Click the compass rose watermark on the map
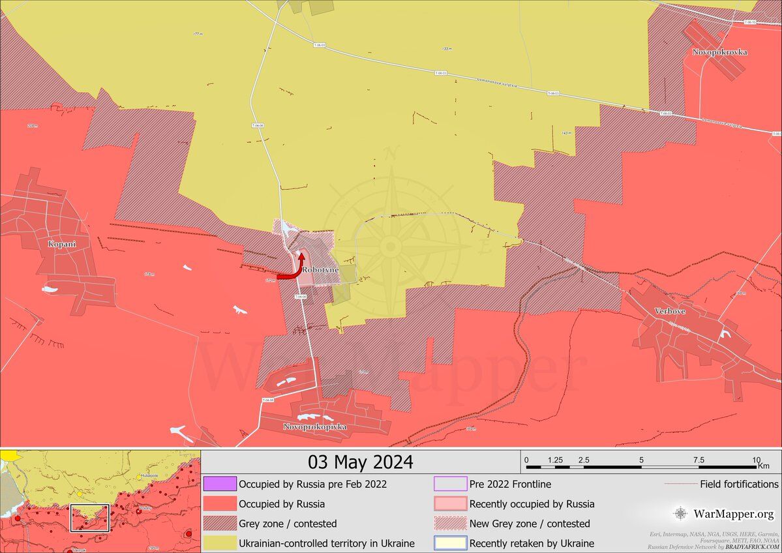 click(391, 245)
